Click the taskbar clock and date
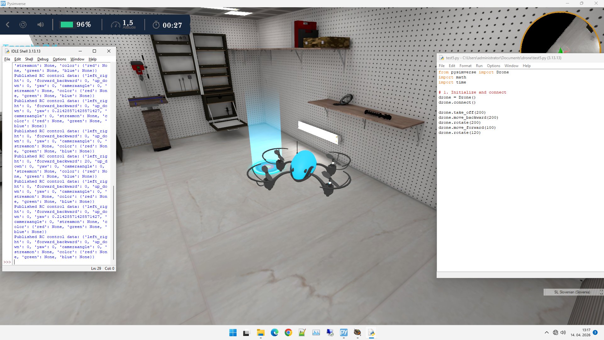The height and width of the screenshot is (340, 604). 581,333
